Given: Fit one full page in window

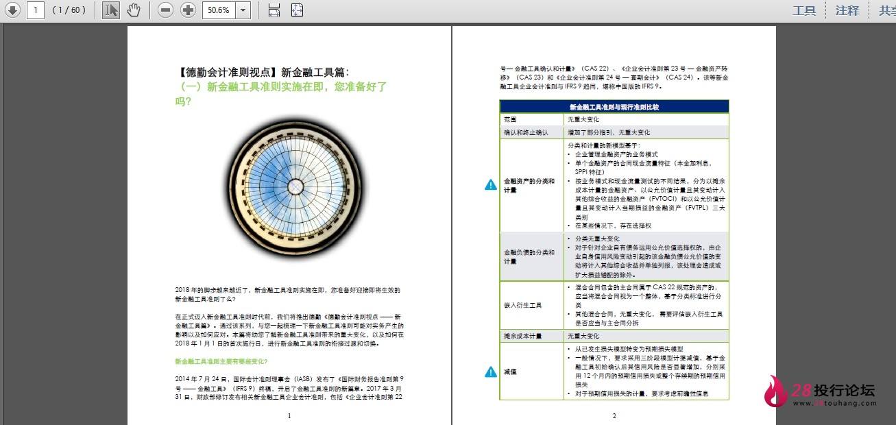Looking at the screenshot, I should coord(297,10).
